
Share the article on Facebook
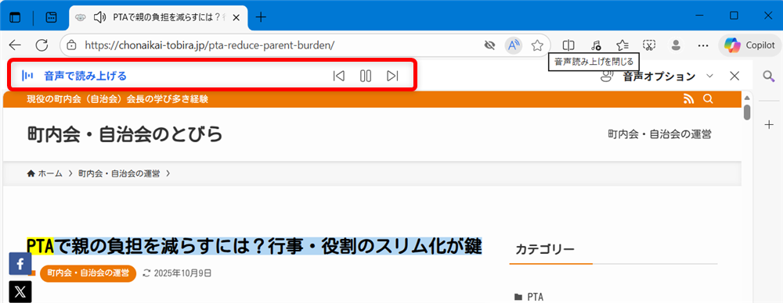pyautogui.click(x=20, y=264)
